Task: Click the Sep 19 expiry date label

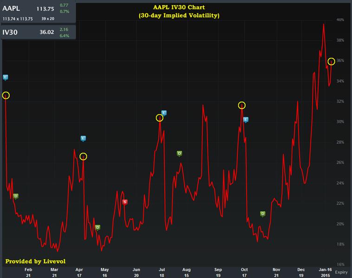Action: click(218, 272)
